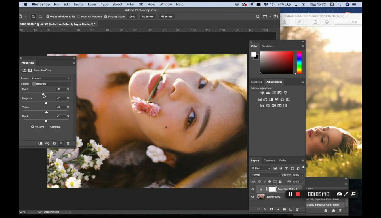Add a Posterize adjustment

[268, 106]
